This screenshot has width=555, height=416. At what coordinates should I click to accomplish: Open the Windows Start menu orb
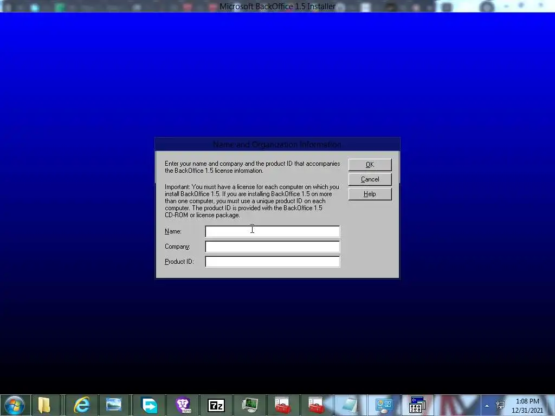(x=15, y=405)
